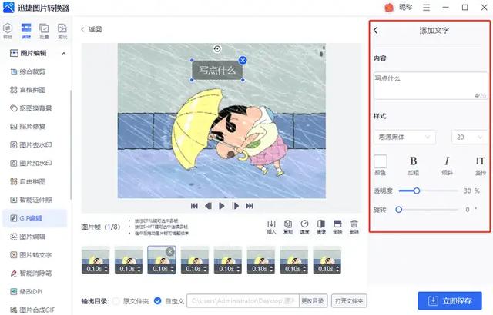Choose the 自定义 output option

[157, 301]
